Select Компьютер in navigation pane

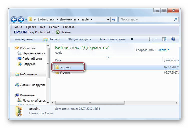(28, 95)
